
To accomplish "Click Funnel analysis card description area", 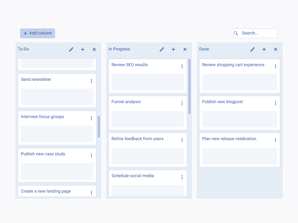I will (148, 119).
